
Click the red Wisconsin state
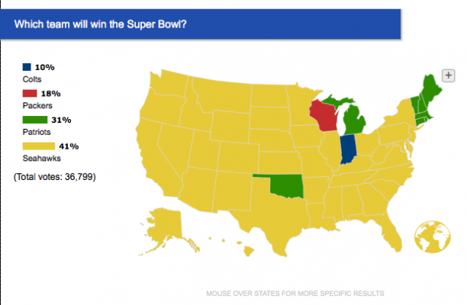(323, 116)
